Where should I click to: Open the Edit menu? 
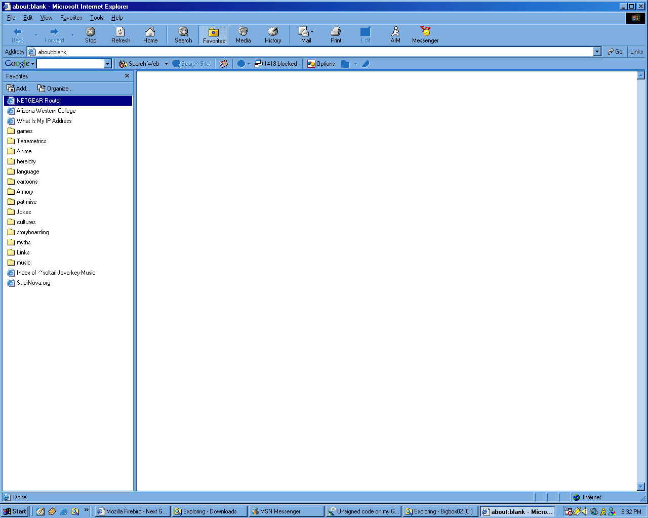(x=28, y=18)
